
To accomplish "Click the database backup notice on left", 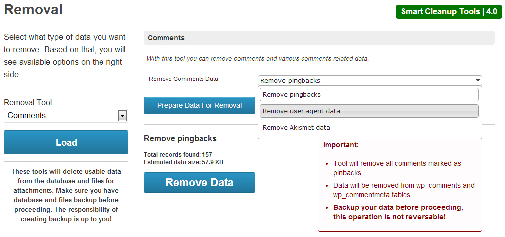I will (66, 195).
